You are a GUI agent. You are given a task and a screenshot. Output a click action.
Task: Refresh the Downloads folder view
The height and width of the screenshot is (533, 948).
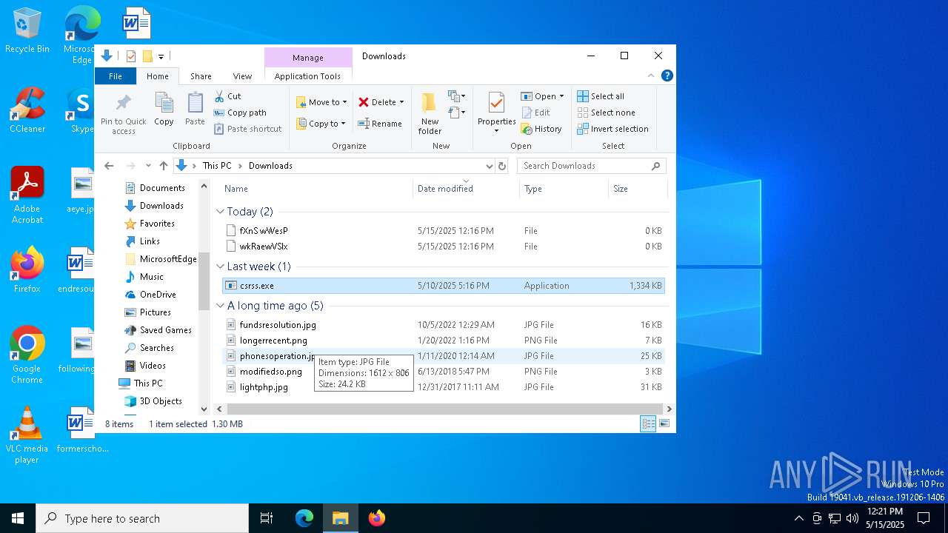click(x=502, y=166)
